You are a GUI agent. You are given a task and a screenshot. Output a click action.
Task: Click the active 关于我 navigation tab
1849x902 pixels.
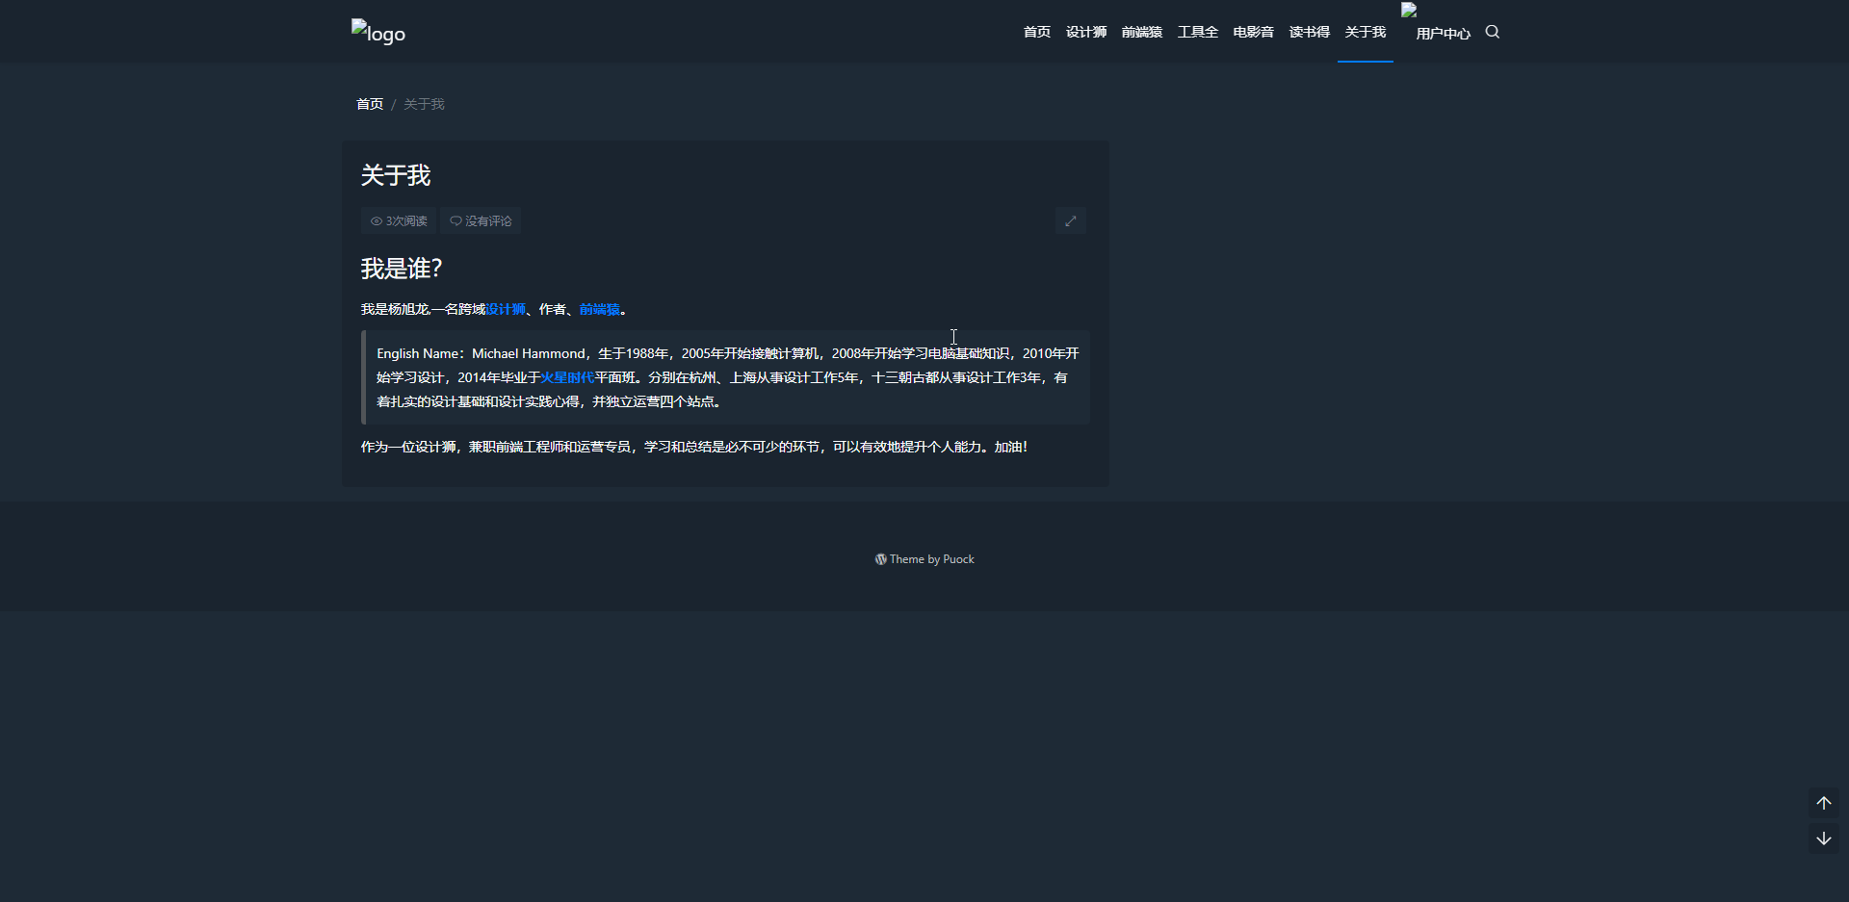1365,32
